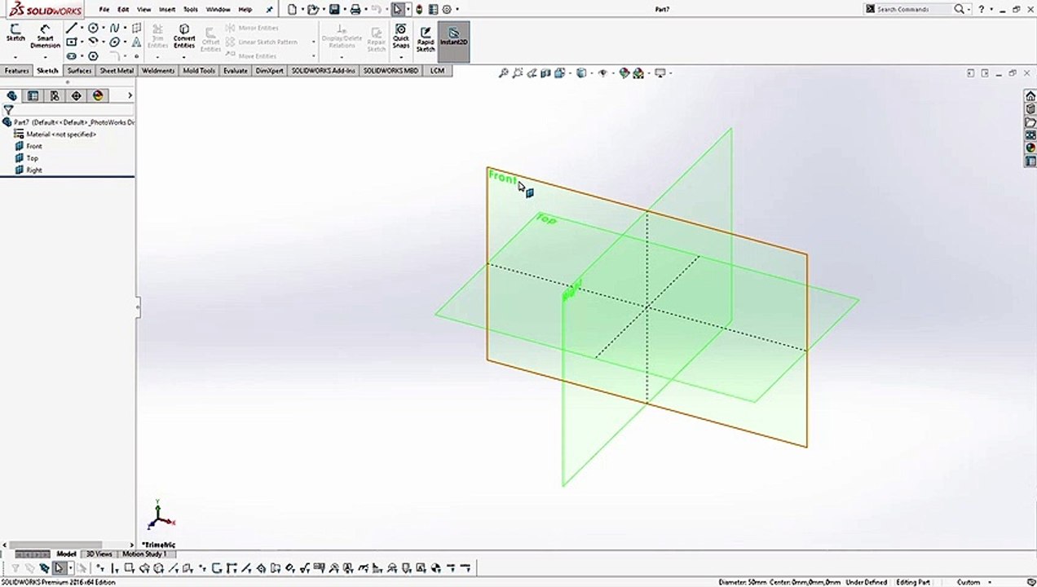Click in the Search Commands field

(x=913, y=9)
